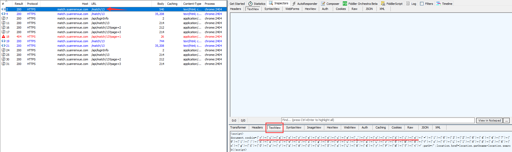Open the Composer tab icon
The height and width of the screenshot is (152, 512).
pyautogui.click(x=323, y=4)
